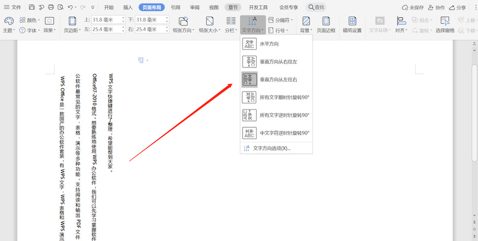Open 文字方向选项(X)... dialog
The height and width of the screenshot is (241, 478).
(x=276, y=149)
